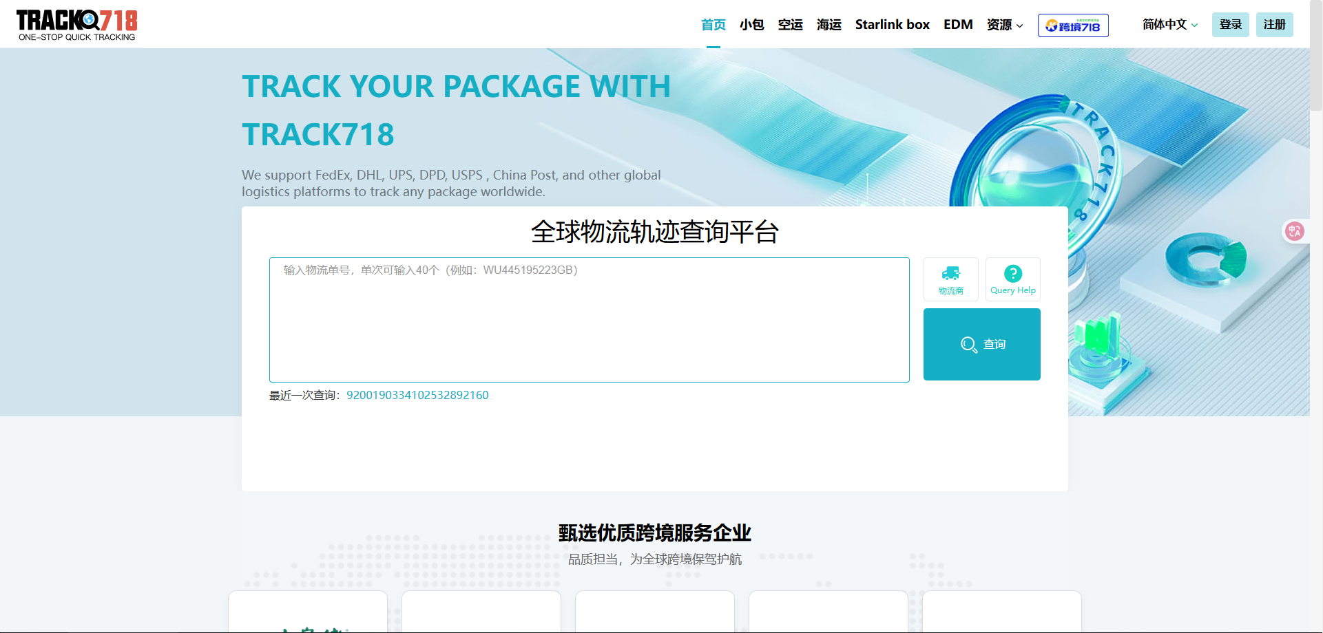
Task: Open the 跨境718 badge link
Action: pos(1072,25)
